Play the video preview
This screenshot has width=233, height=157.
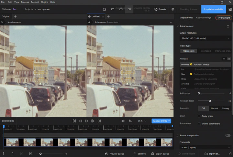tap(87, 121)
